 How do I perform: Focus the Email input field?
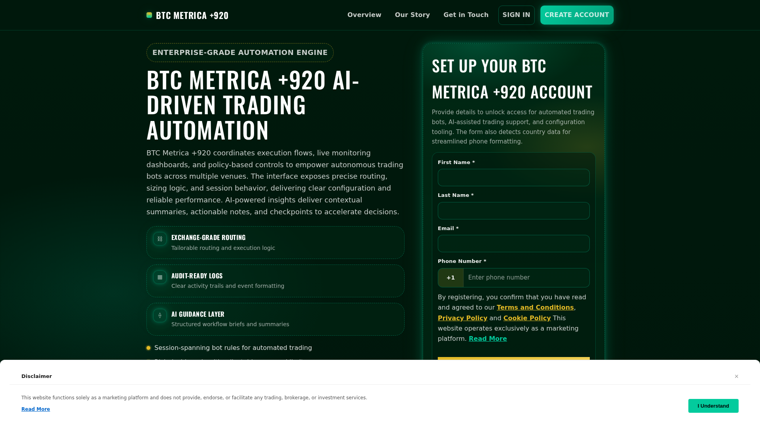click(x=513, y=244)
